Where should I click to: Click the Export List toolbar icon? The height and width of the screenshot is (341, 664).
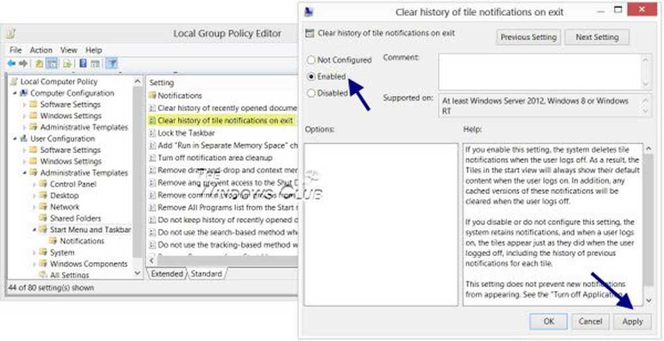[x=67, y=64]
